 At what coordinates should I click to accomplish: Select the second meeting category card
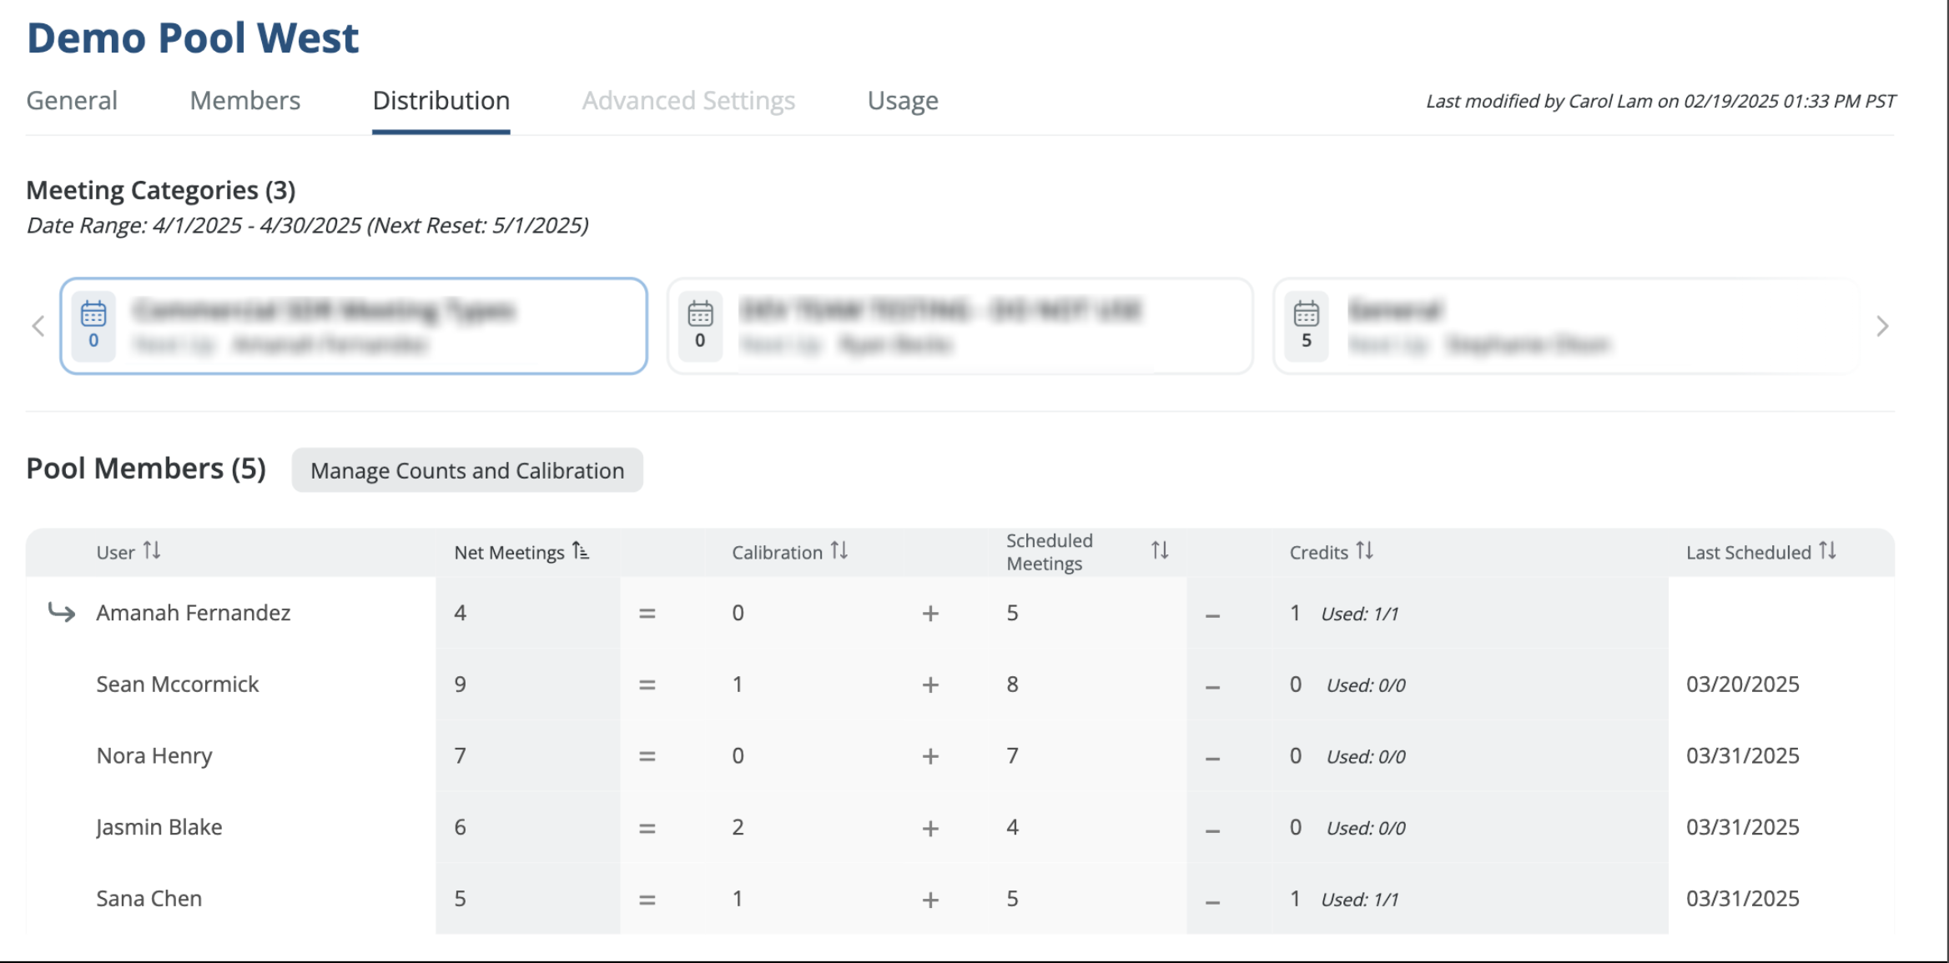point(959,326)
